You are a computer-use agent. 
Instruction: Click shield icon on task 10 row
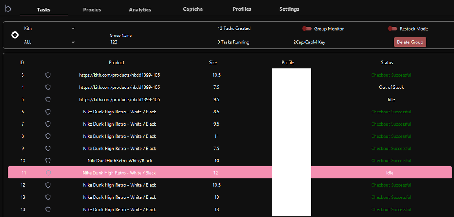click(48, 161)
